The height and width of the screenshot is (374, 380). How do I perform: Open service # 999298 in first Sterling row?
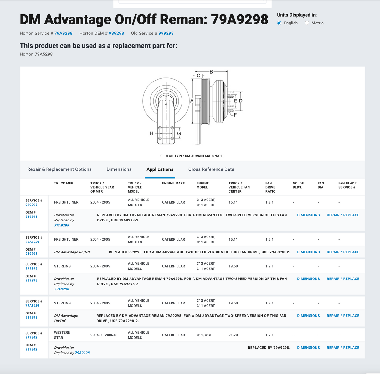point(31,268)
